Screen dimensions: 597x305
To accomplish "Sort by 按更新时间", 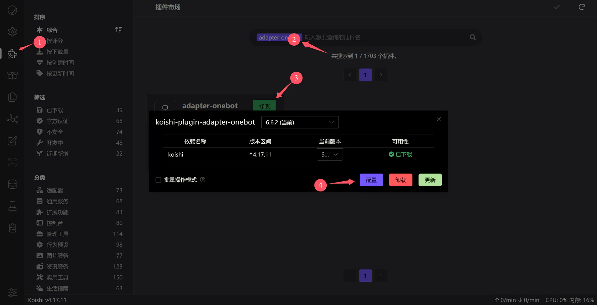I will (x=60, y=73).
